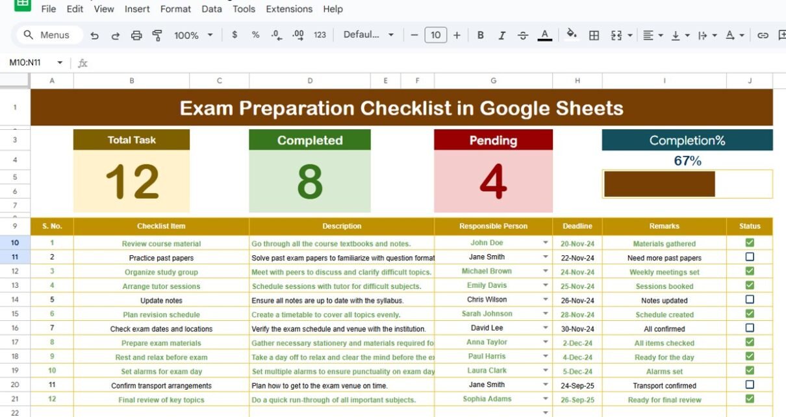Image resolution: width=786 pixels, height=417 pixels.
Task: Click the Text rotation icon
Action: point(730,35)
